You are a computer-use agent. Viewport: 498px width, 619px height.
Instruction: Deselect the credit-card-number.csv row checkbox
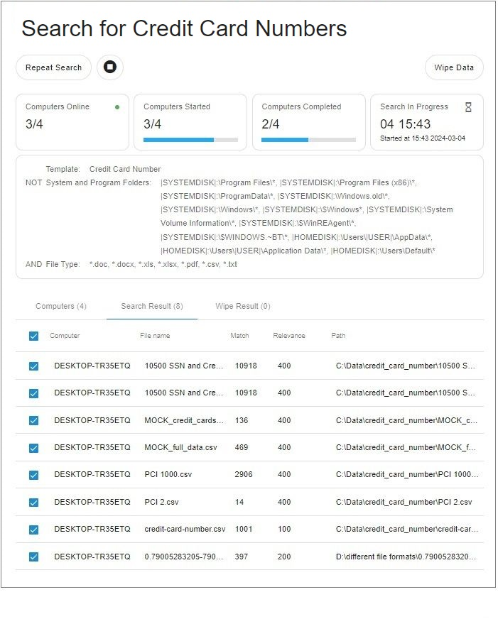click(x=33, y=530)
